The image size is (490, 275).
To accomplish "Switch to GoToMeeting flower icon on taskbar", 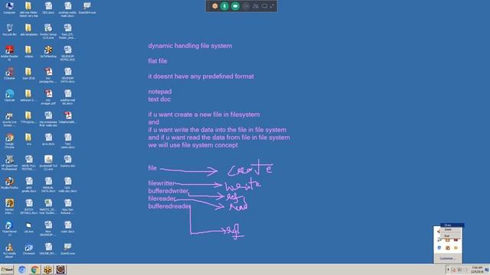I will click(x=47, y=270).
